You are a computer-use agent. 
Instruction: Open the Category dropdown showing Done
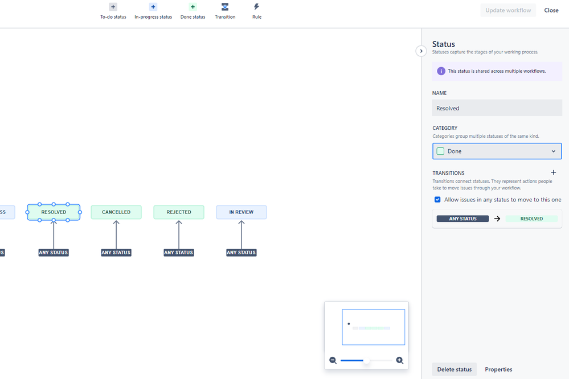496,151
